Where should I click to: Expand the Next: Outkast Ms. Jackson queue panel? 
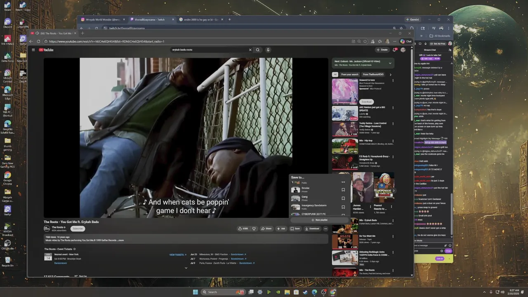pyautogui.click(x=390, y=63)
